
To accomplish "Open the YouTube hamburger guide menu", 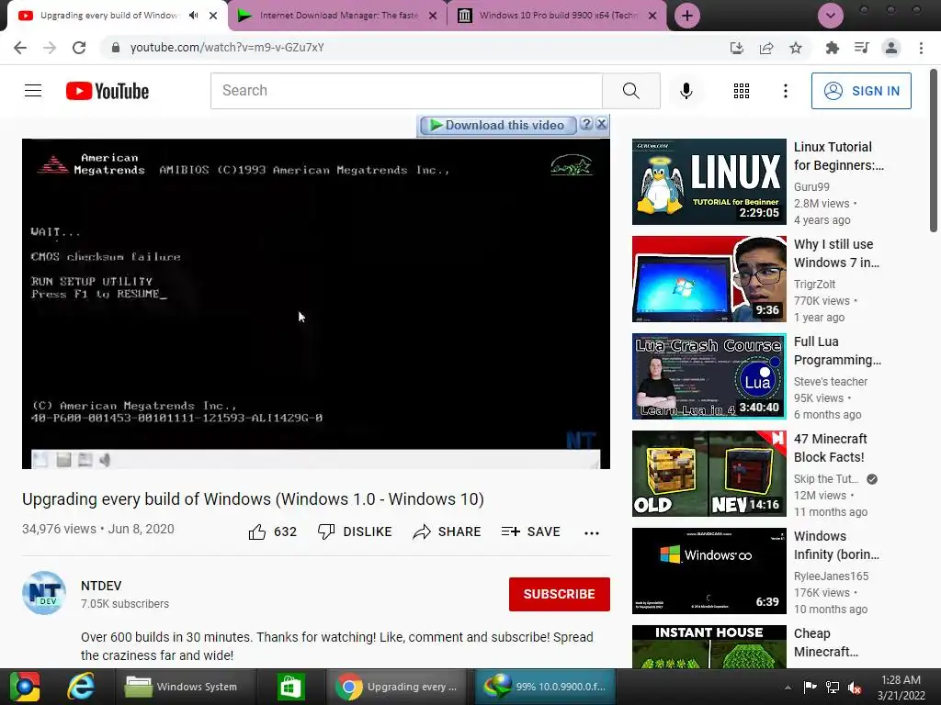I will 33,91.
